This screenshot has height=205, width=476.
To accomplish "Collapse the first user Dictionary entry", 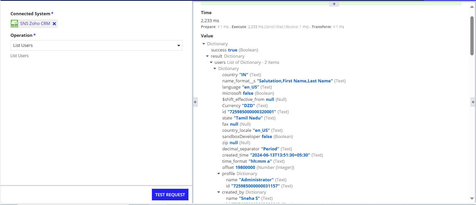I will click(215, 69).
